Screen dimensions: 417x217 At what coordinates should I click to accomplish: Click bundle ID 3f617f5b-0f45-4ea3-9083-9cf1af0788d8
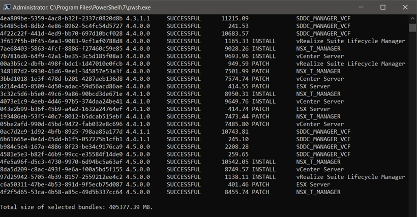pyautogui.click(x=62, y=41)
